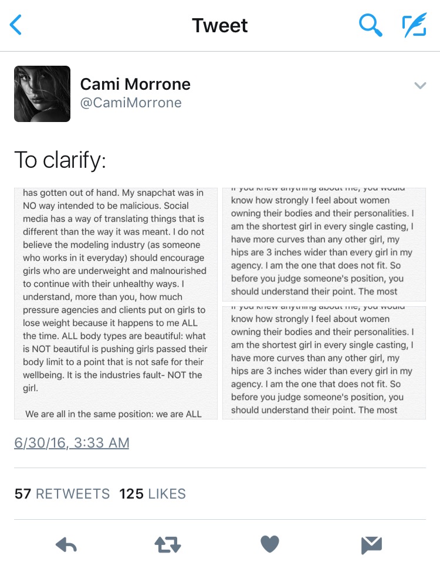Tap the @CamiMorrone handle
The image size is (440, 562).
click(x=131, y=103)
